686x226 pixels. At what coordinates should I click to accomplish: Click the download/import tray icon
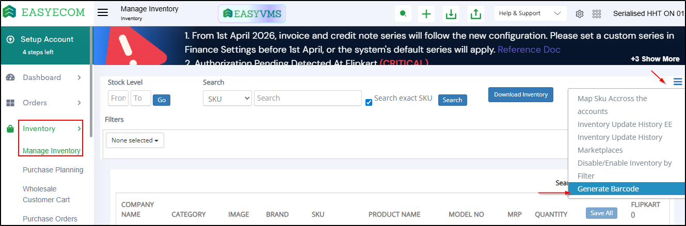click(451, 13)
